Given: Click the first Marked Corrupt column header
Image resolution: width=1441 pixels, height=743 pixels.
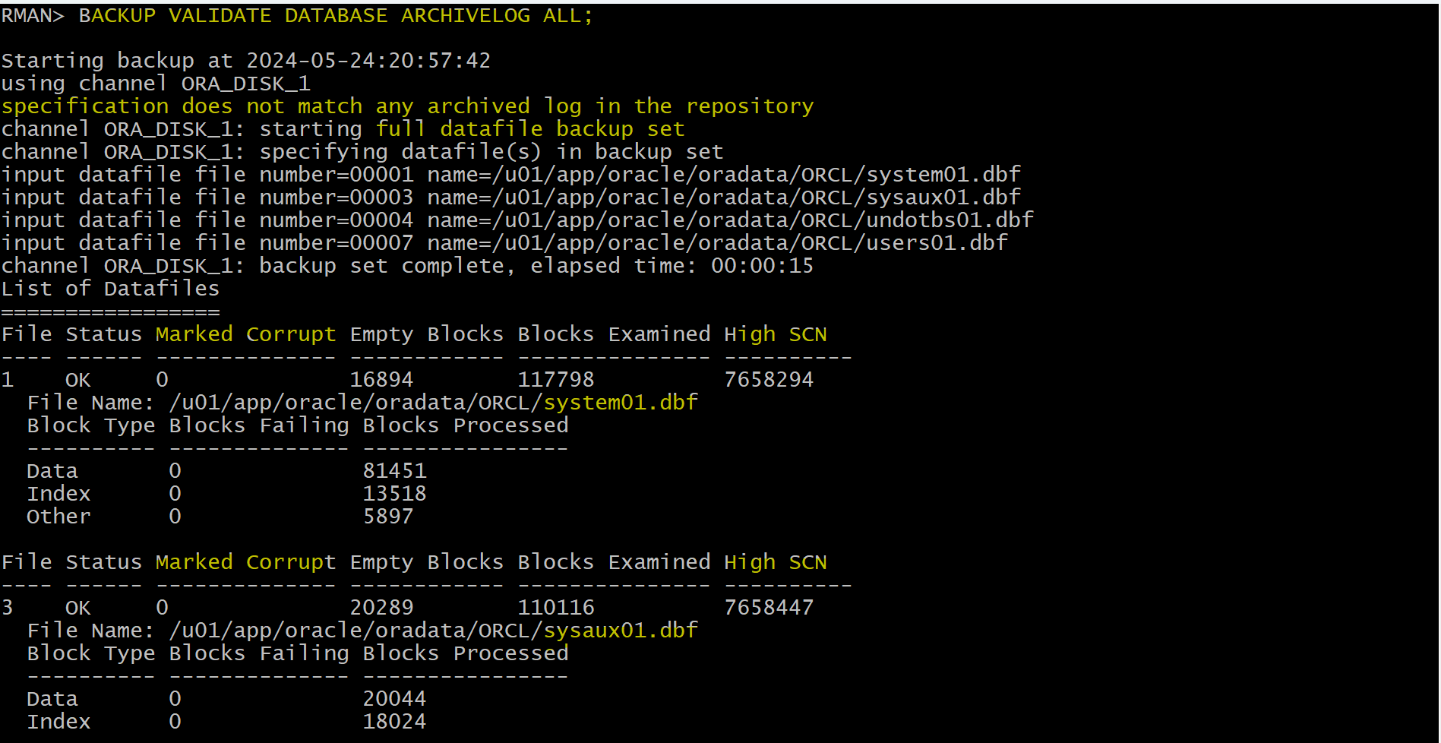Looking at the screenshot, I should tap(245, 334).
